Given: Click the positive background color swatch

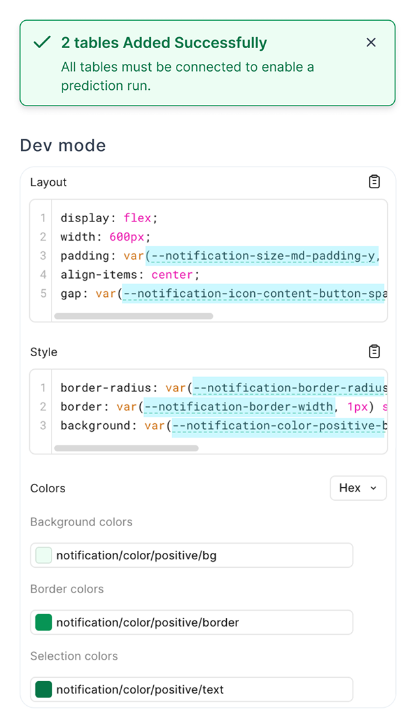Looking at the screenshot, I should point(44,555).
